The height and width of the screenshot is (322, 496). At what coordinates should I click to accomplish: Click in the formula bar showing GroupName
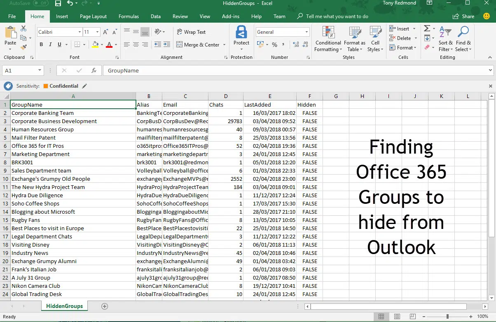(297, 70)
